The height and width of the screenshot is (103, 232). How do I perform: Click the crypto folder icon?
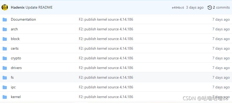[5, 58]
